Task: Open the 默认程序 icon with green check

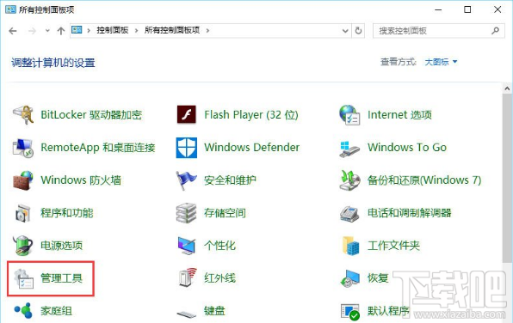Action: coord(350,312)
